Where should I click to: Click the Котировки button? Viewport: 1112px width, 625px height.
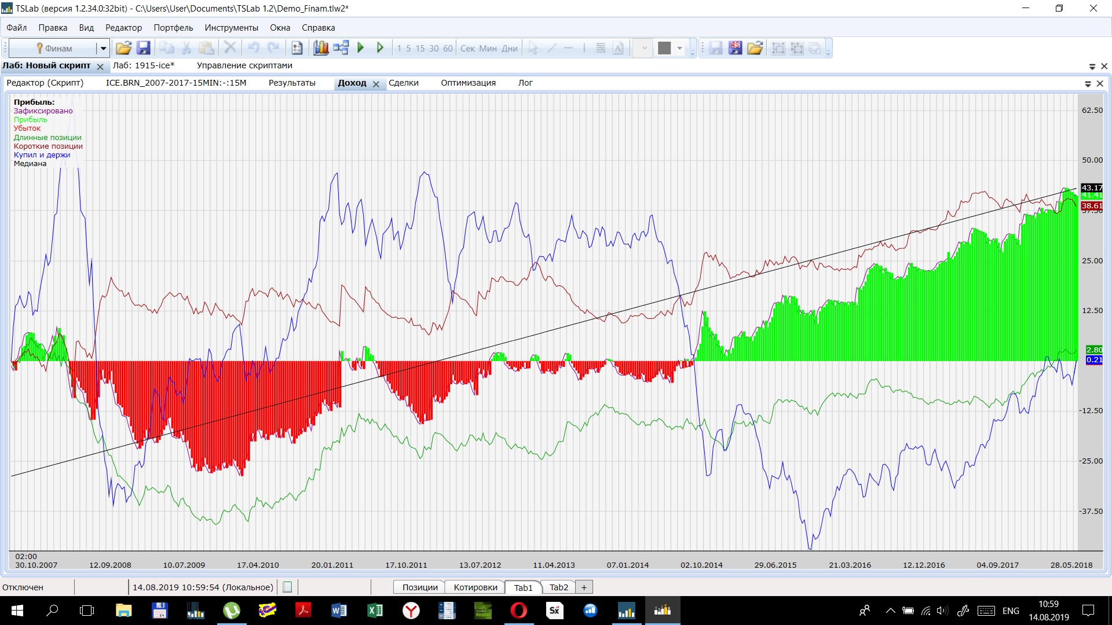tap(475, 587)
